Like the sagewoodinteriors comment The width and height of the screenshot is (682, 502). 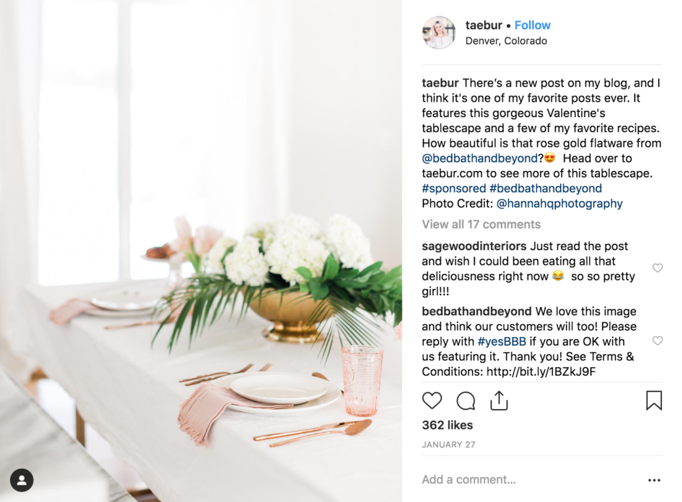tap(657, 268)
